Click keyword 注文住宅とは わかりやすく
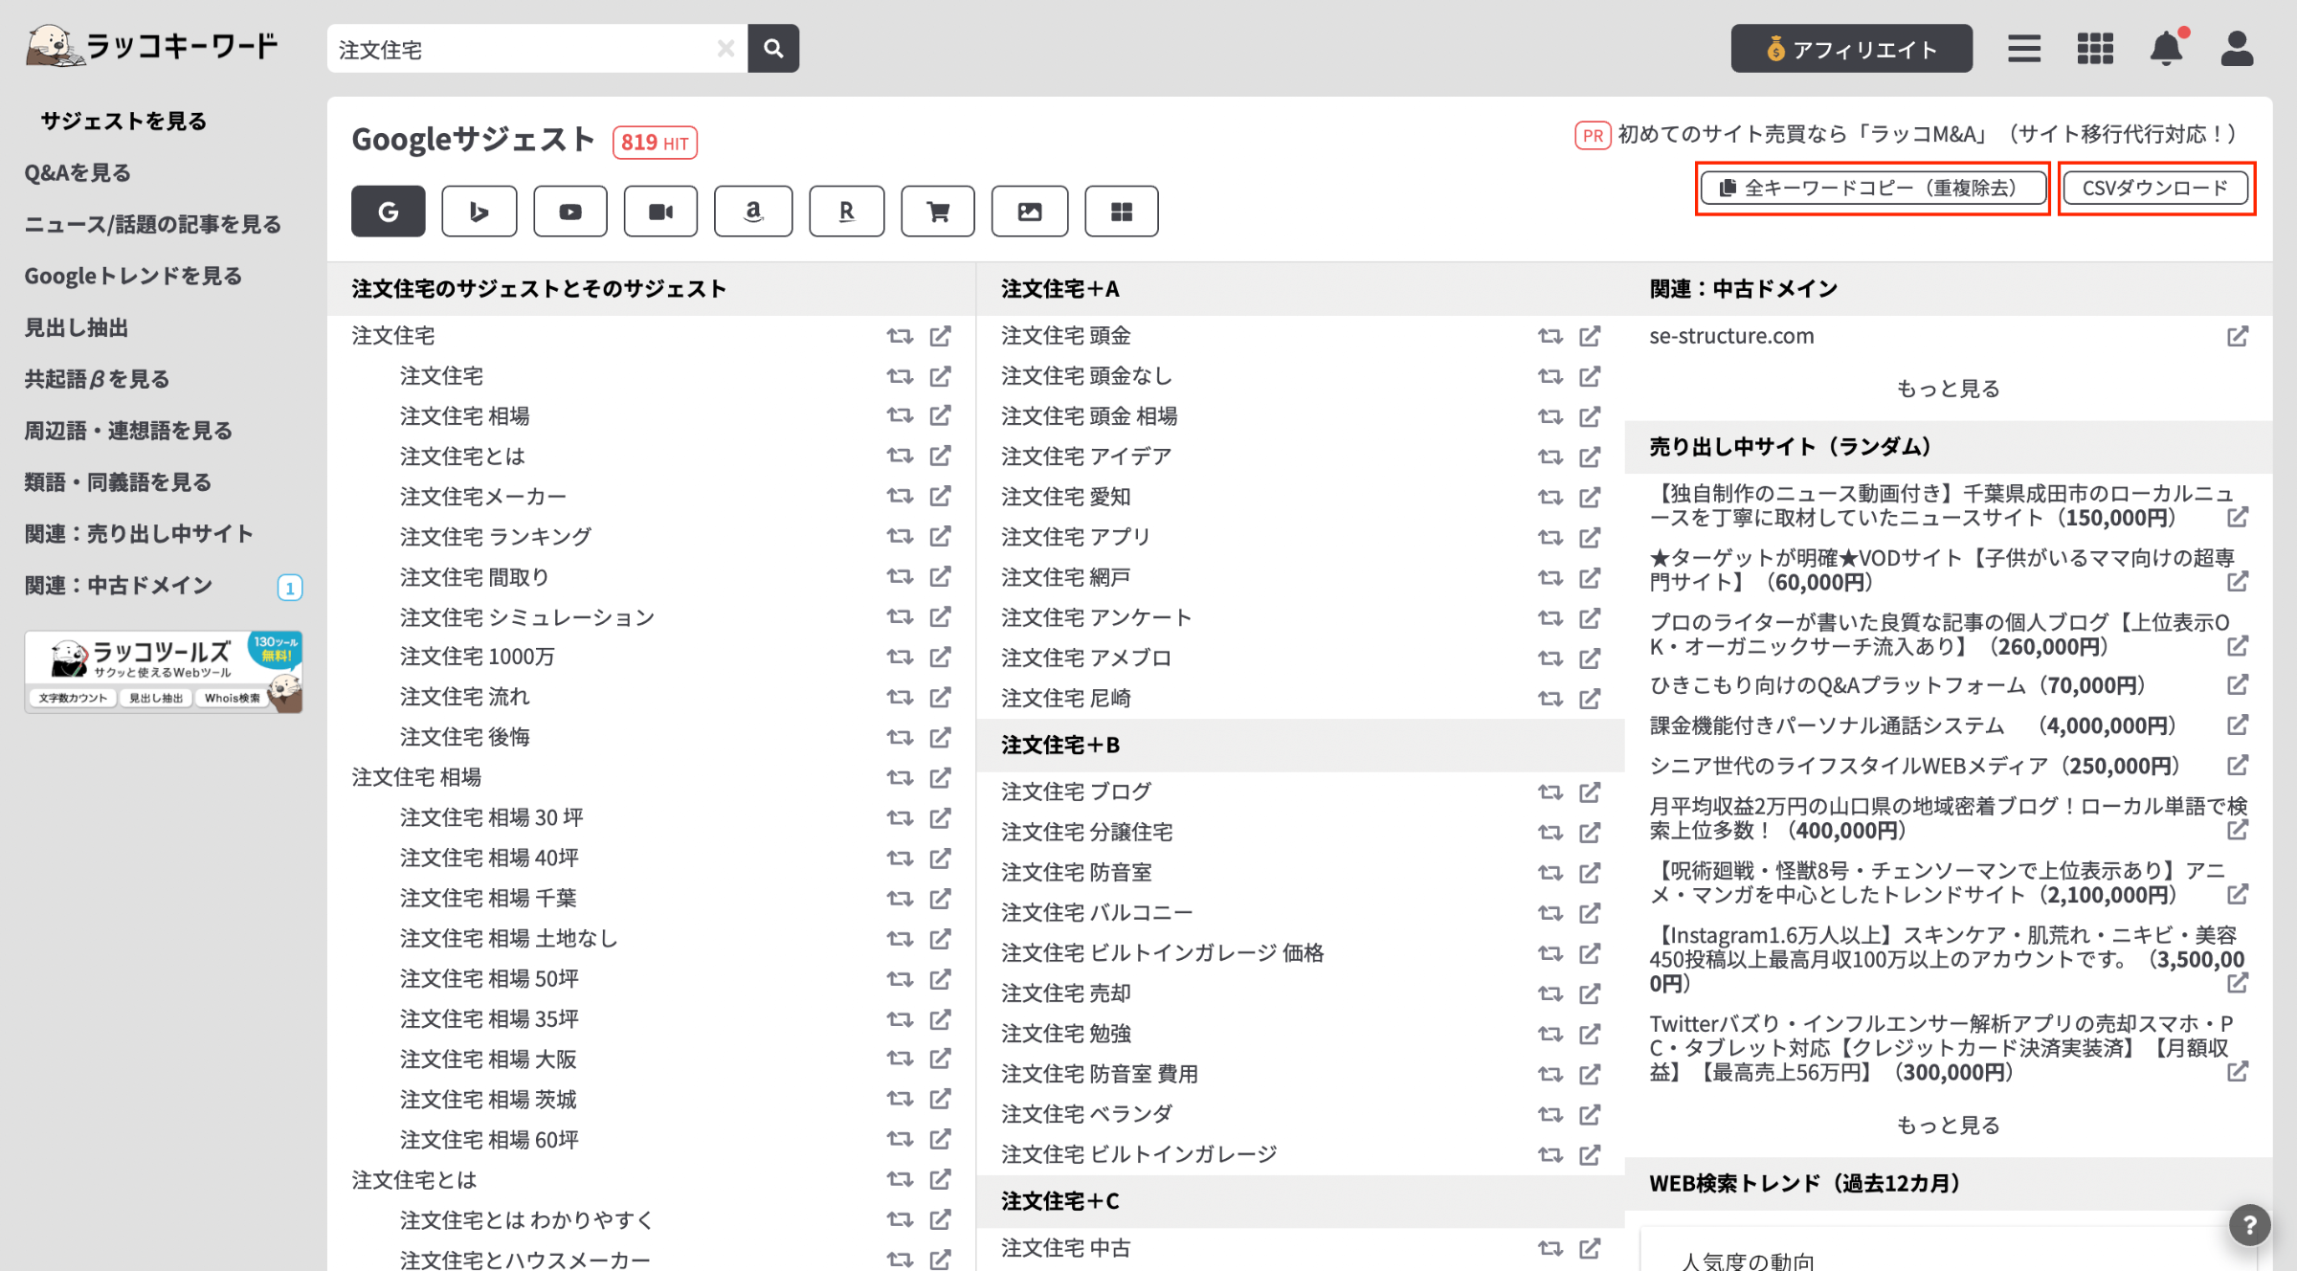Screen dimensions: 2297x1271 [x=526, y=1220]
